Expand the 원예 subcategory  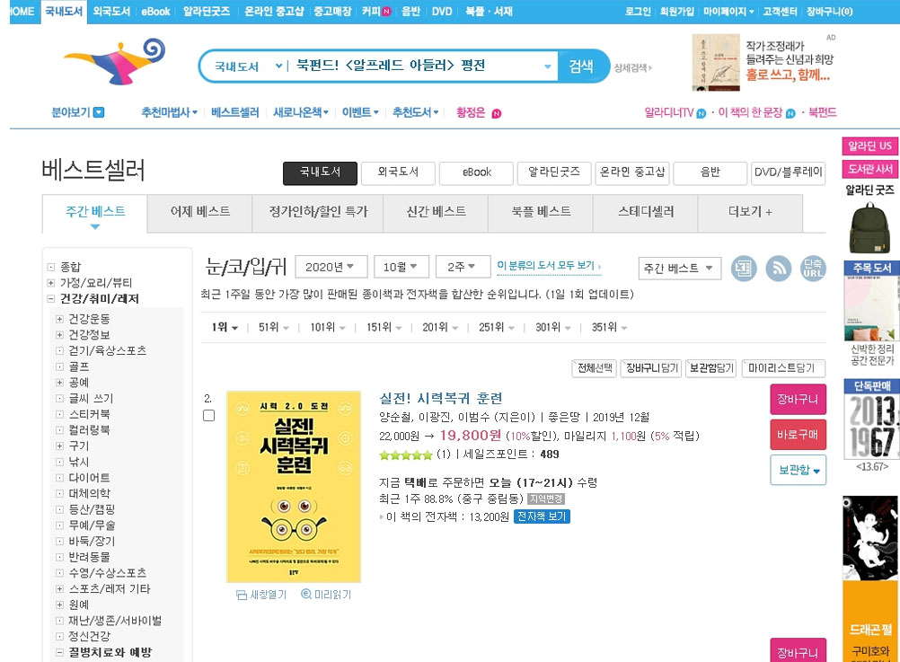[x=59, y=605]
